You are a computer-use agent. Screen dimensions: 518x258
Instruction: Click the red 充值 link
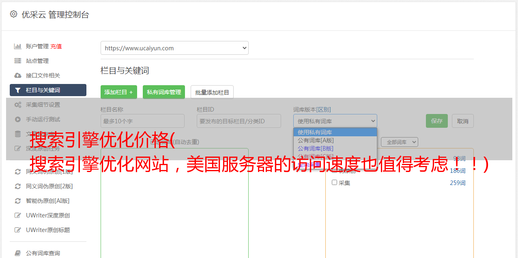[56, 46]
